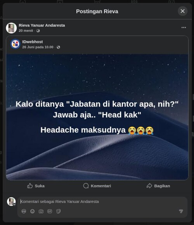Open the shared Headache meme image
Screen dimensions: 194x225
(x=97, y=117)
